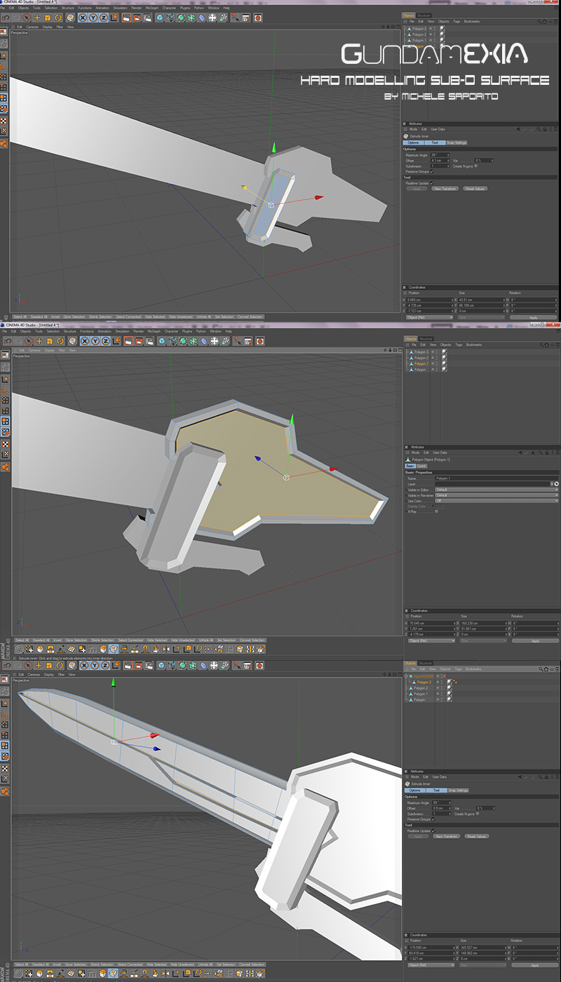561x982 pixels.
Task: Open Object (Rel) dropdown in bottom Coordinates
Action: pyautogui.click(x=431, y=964)
